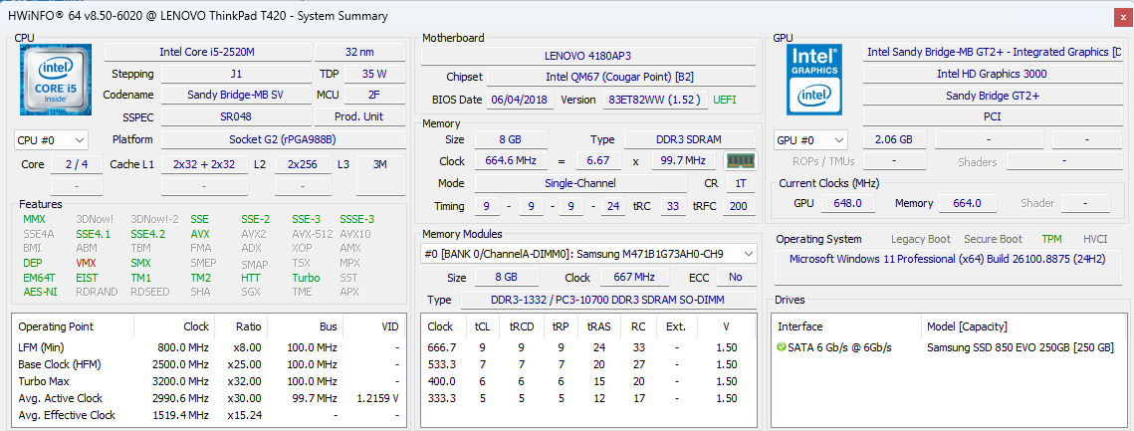Click the SSE4.2 feature flag
This screenshot has width=1134, height=431.
click(x=147, y=234)
